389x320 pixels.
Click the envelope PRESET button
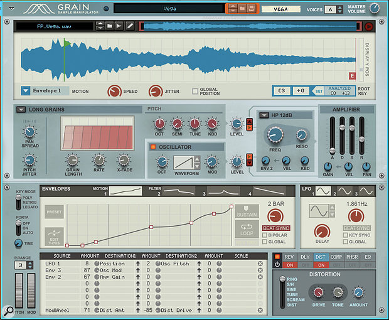pyautogui.click(x=54, y=212)
